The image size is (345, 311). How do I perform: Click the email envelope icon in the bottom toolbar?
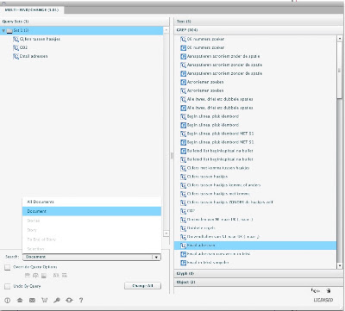(x=32, y=300)
